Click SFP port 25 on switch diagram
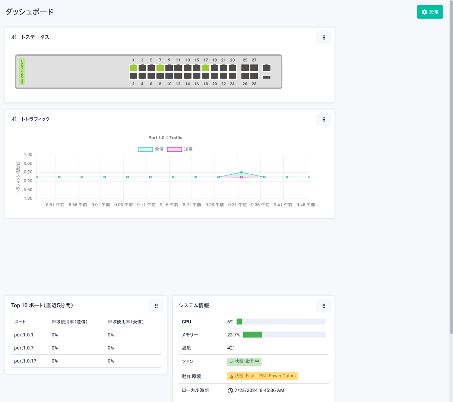The width and height of the screenshot is (453, 402). [x=245, y=68]
